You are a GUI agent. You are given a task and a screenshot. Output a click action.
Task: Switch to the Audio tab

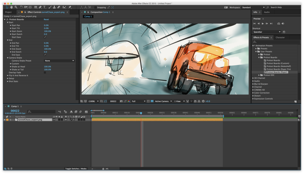point(267,12)
